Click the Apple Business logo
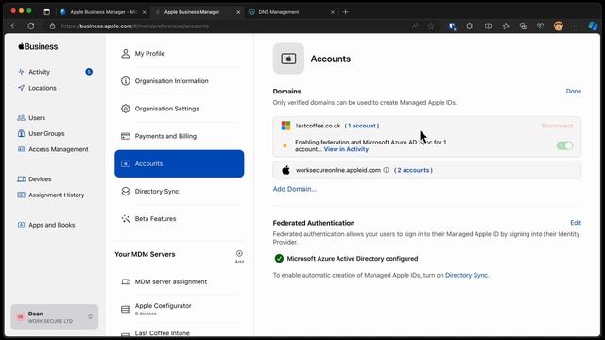This screenshot has height=340, width=605. (38, 46)
